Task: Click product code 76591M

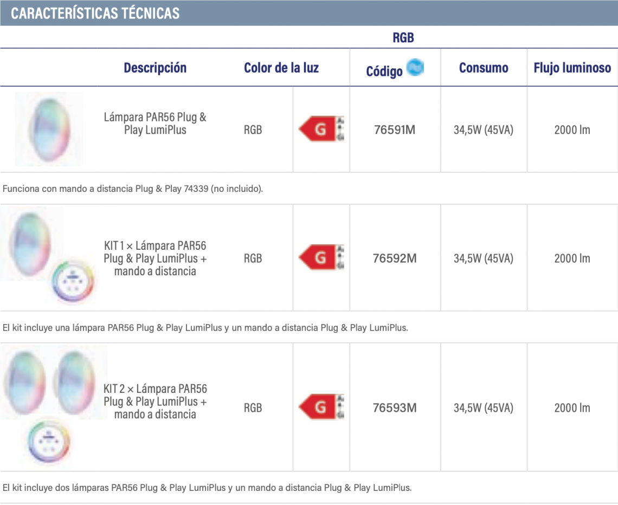Action: click(x=395, y=130)
